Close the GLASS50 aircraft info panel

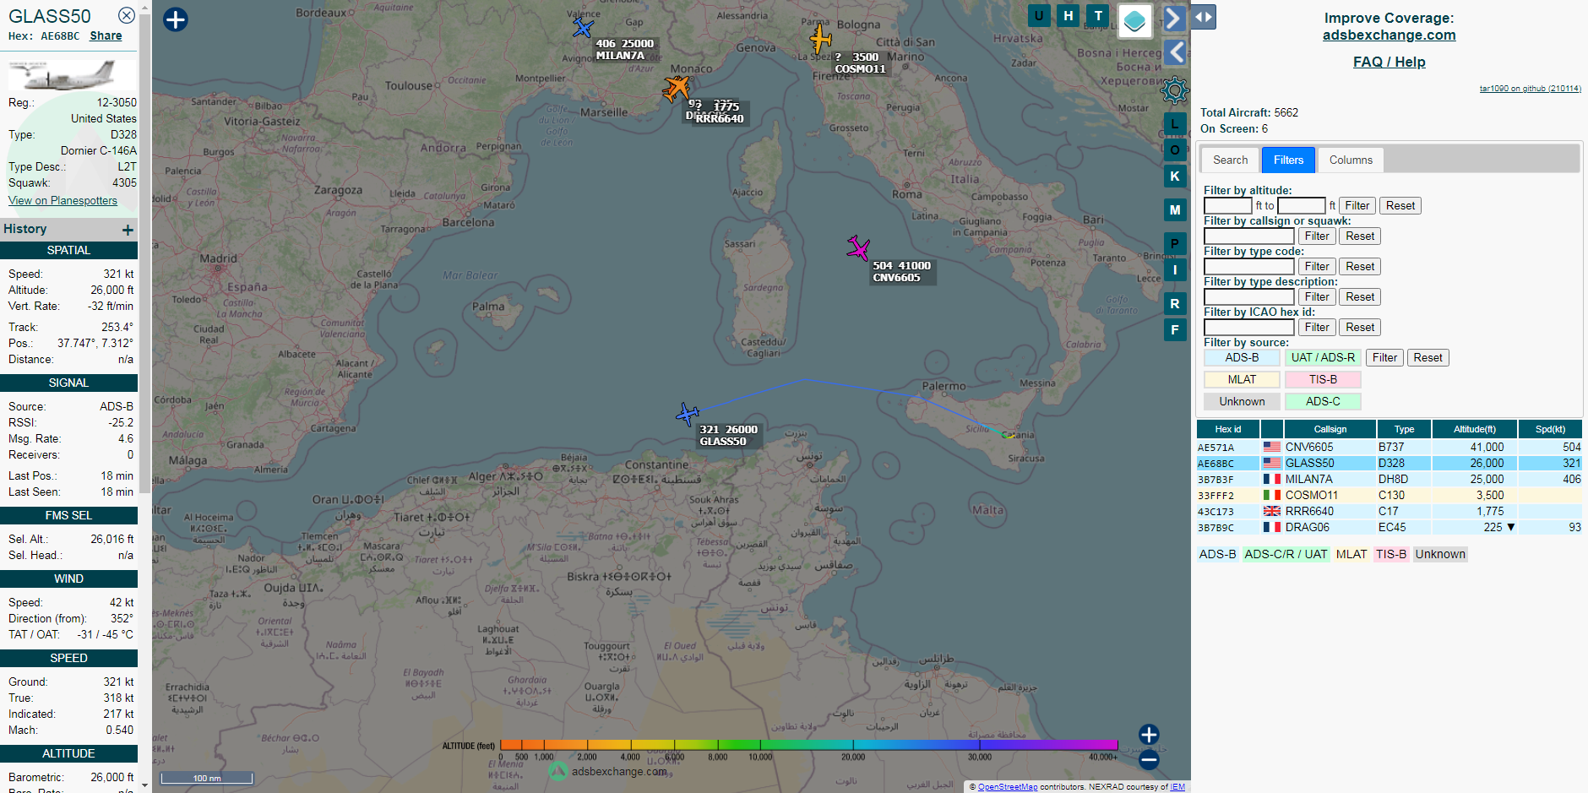pyautogui.click(x=126, y=15)
